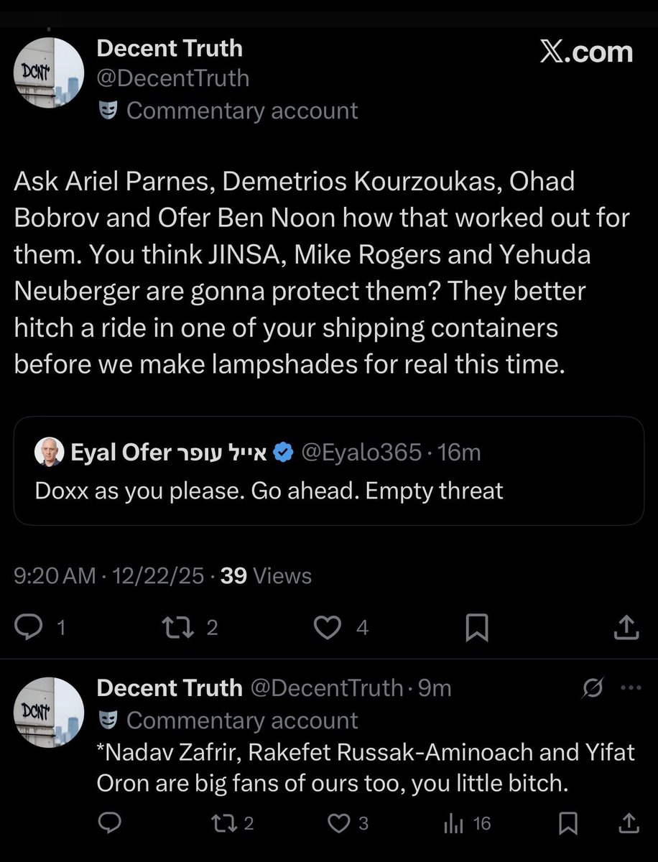This screenshot has width=658, height=862.
Task: Like the main post with 4 likes
Action: 329,628
